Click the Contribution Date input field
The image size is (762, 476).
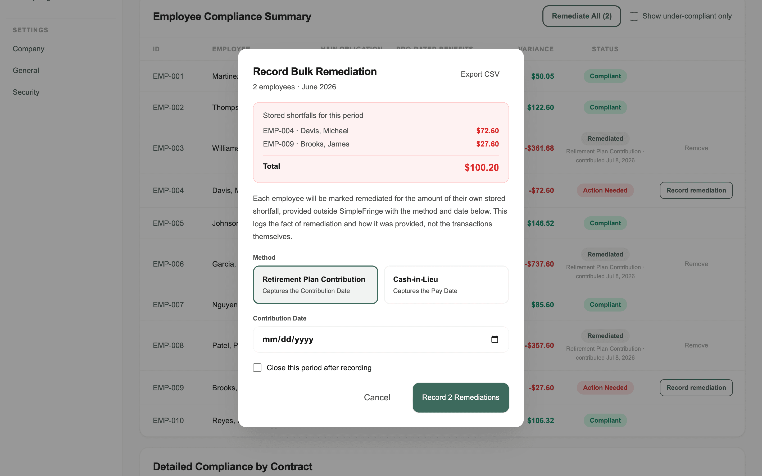coord(381,339)
